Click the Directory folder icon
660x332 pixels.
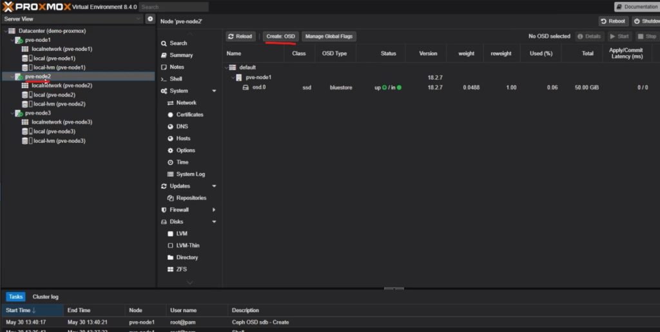point(170,257)
